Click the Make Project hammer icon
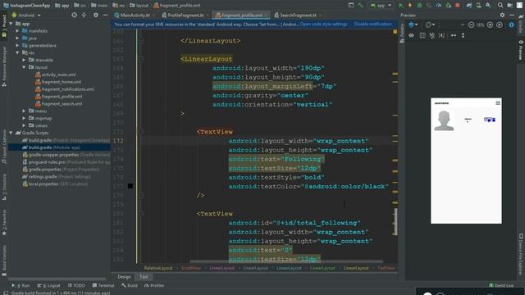The image size is (525, 295). pyautogui.click(x=360, y=6)
